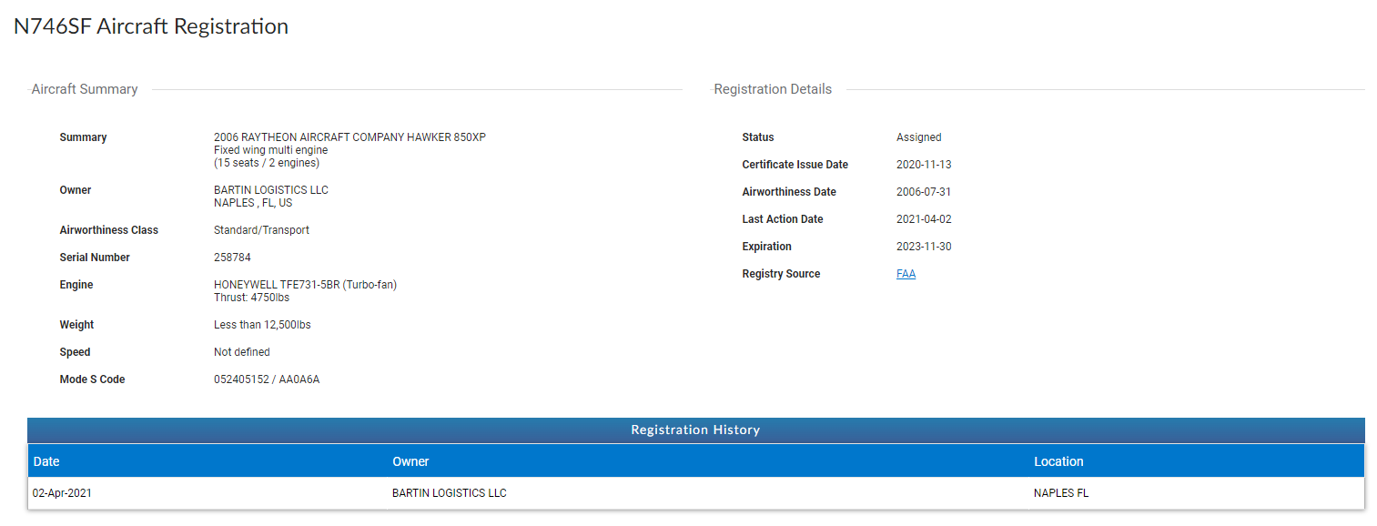Click the HAWKER 850XP summary line
This screenshot has height=526, width=1377.
coord(349,137)
